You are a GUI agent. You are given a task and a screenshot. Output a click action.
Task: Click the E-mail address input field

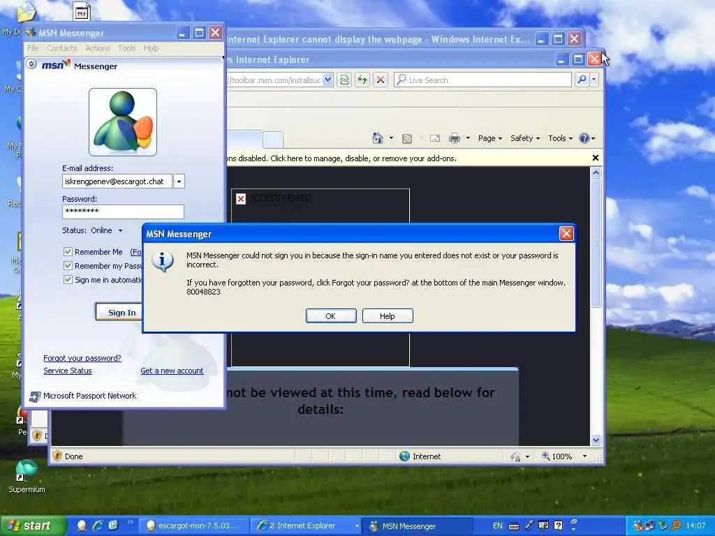pyautogui.click(x=117, y=181)
